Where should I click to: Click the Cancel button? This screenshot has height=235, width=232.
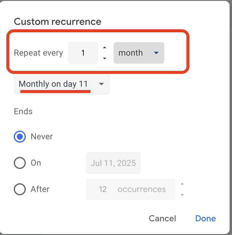162,219
